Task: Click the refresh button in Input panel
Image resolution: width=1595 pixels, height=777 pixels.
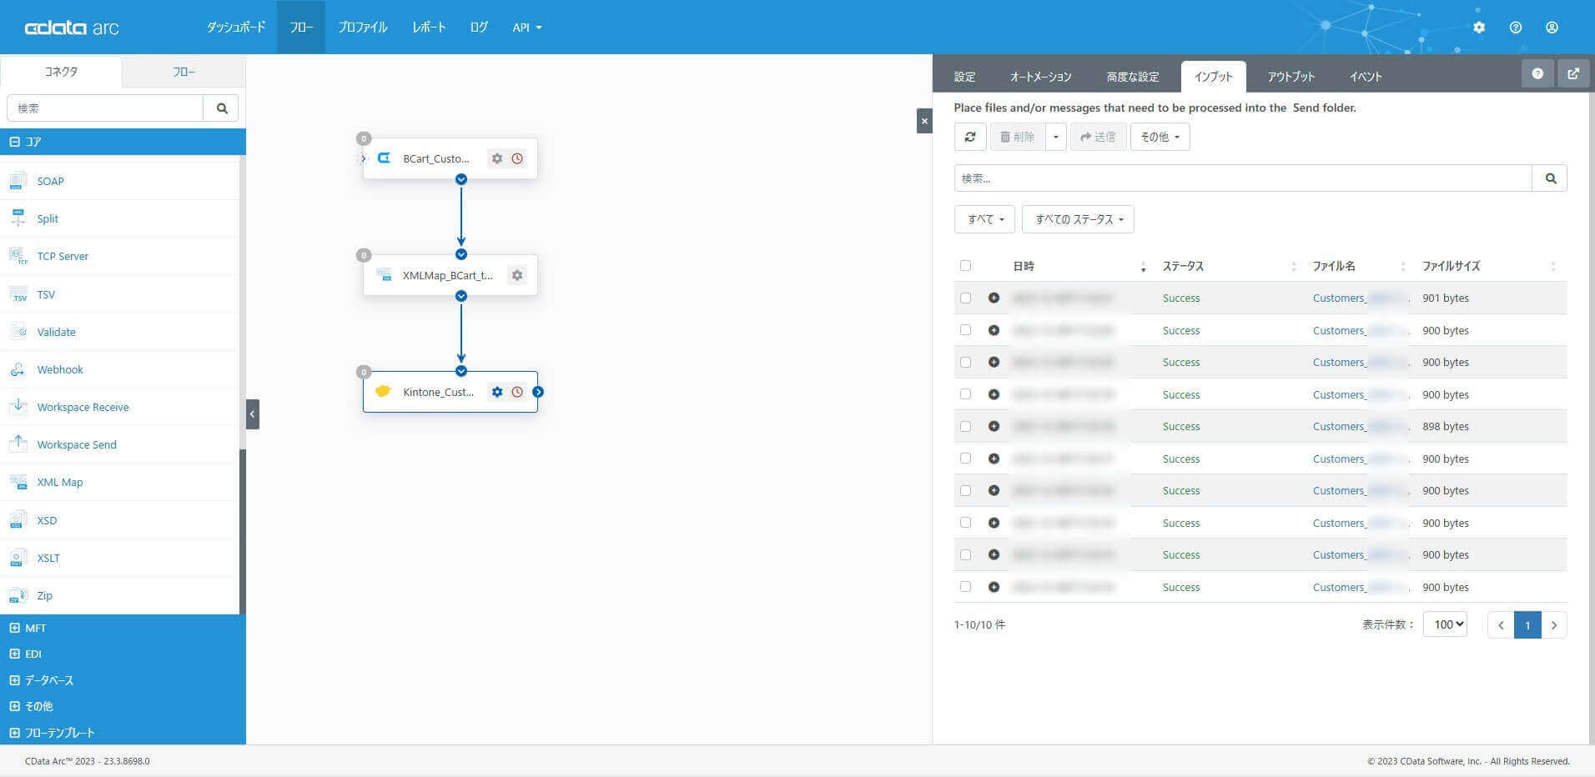Action: 970,137
